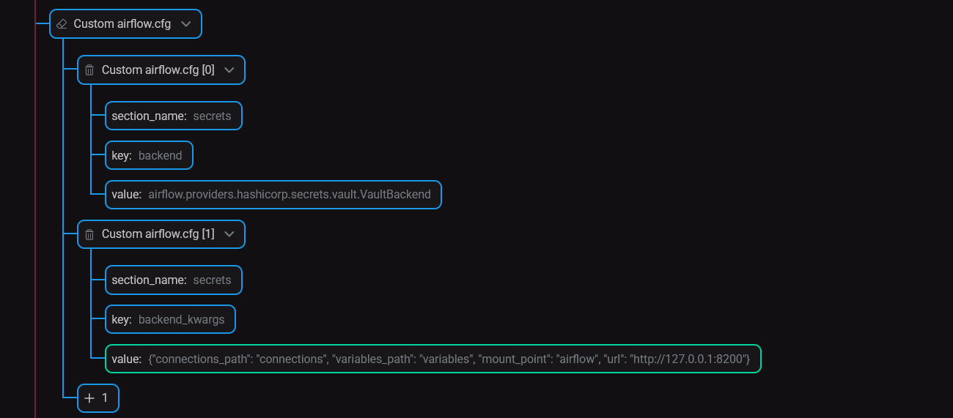The width and height of the screenshot is (953, 418).
Task: Select the root Custom airflow.cfg node title
Action: [x=122, y=24]
